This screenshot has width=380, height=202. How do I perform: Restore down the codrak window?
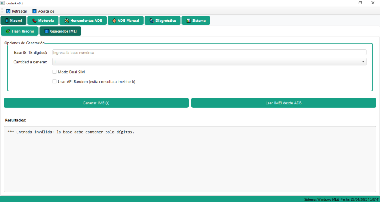point(360,3)
